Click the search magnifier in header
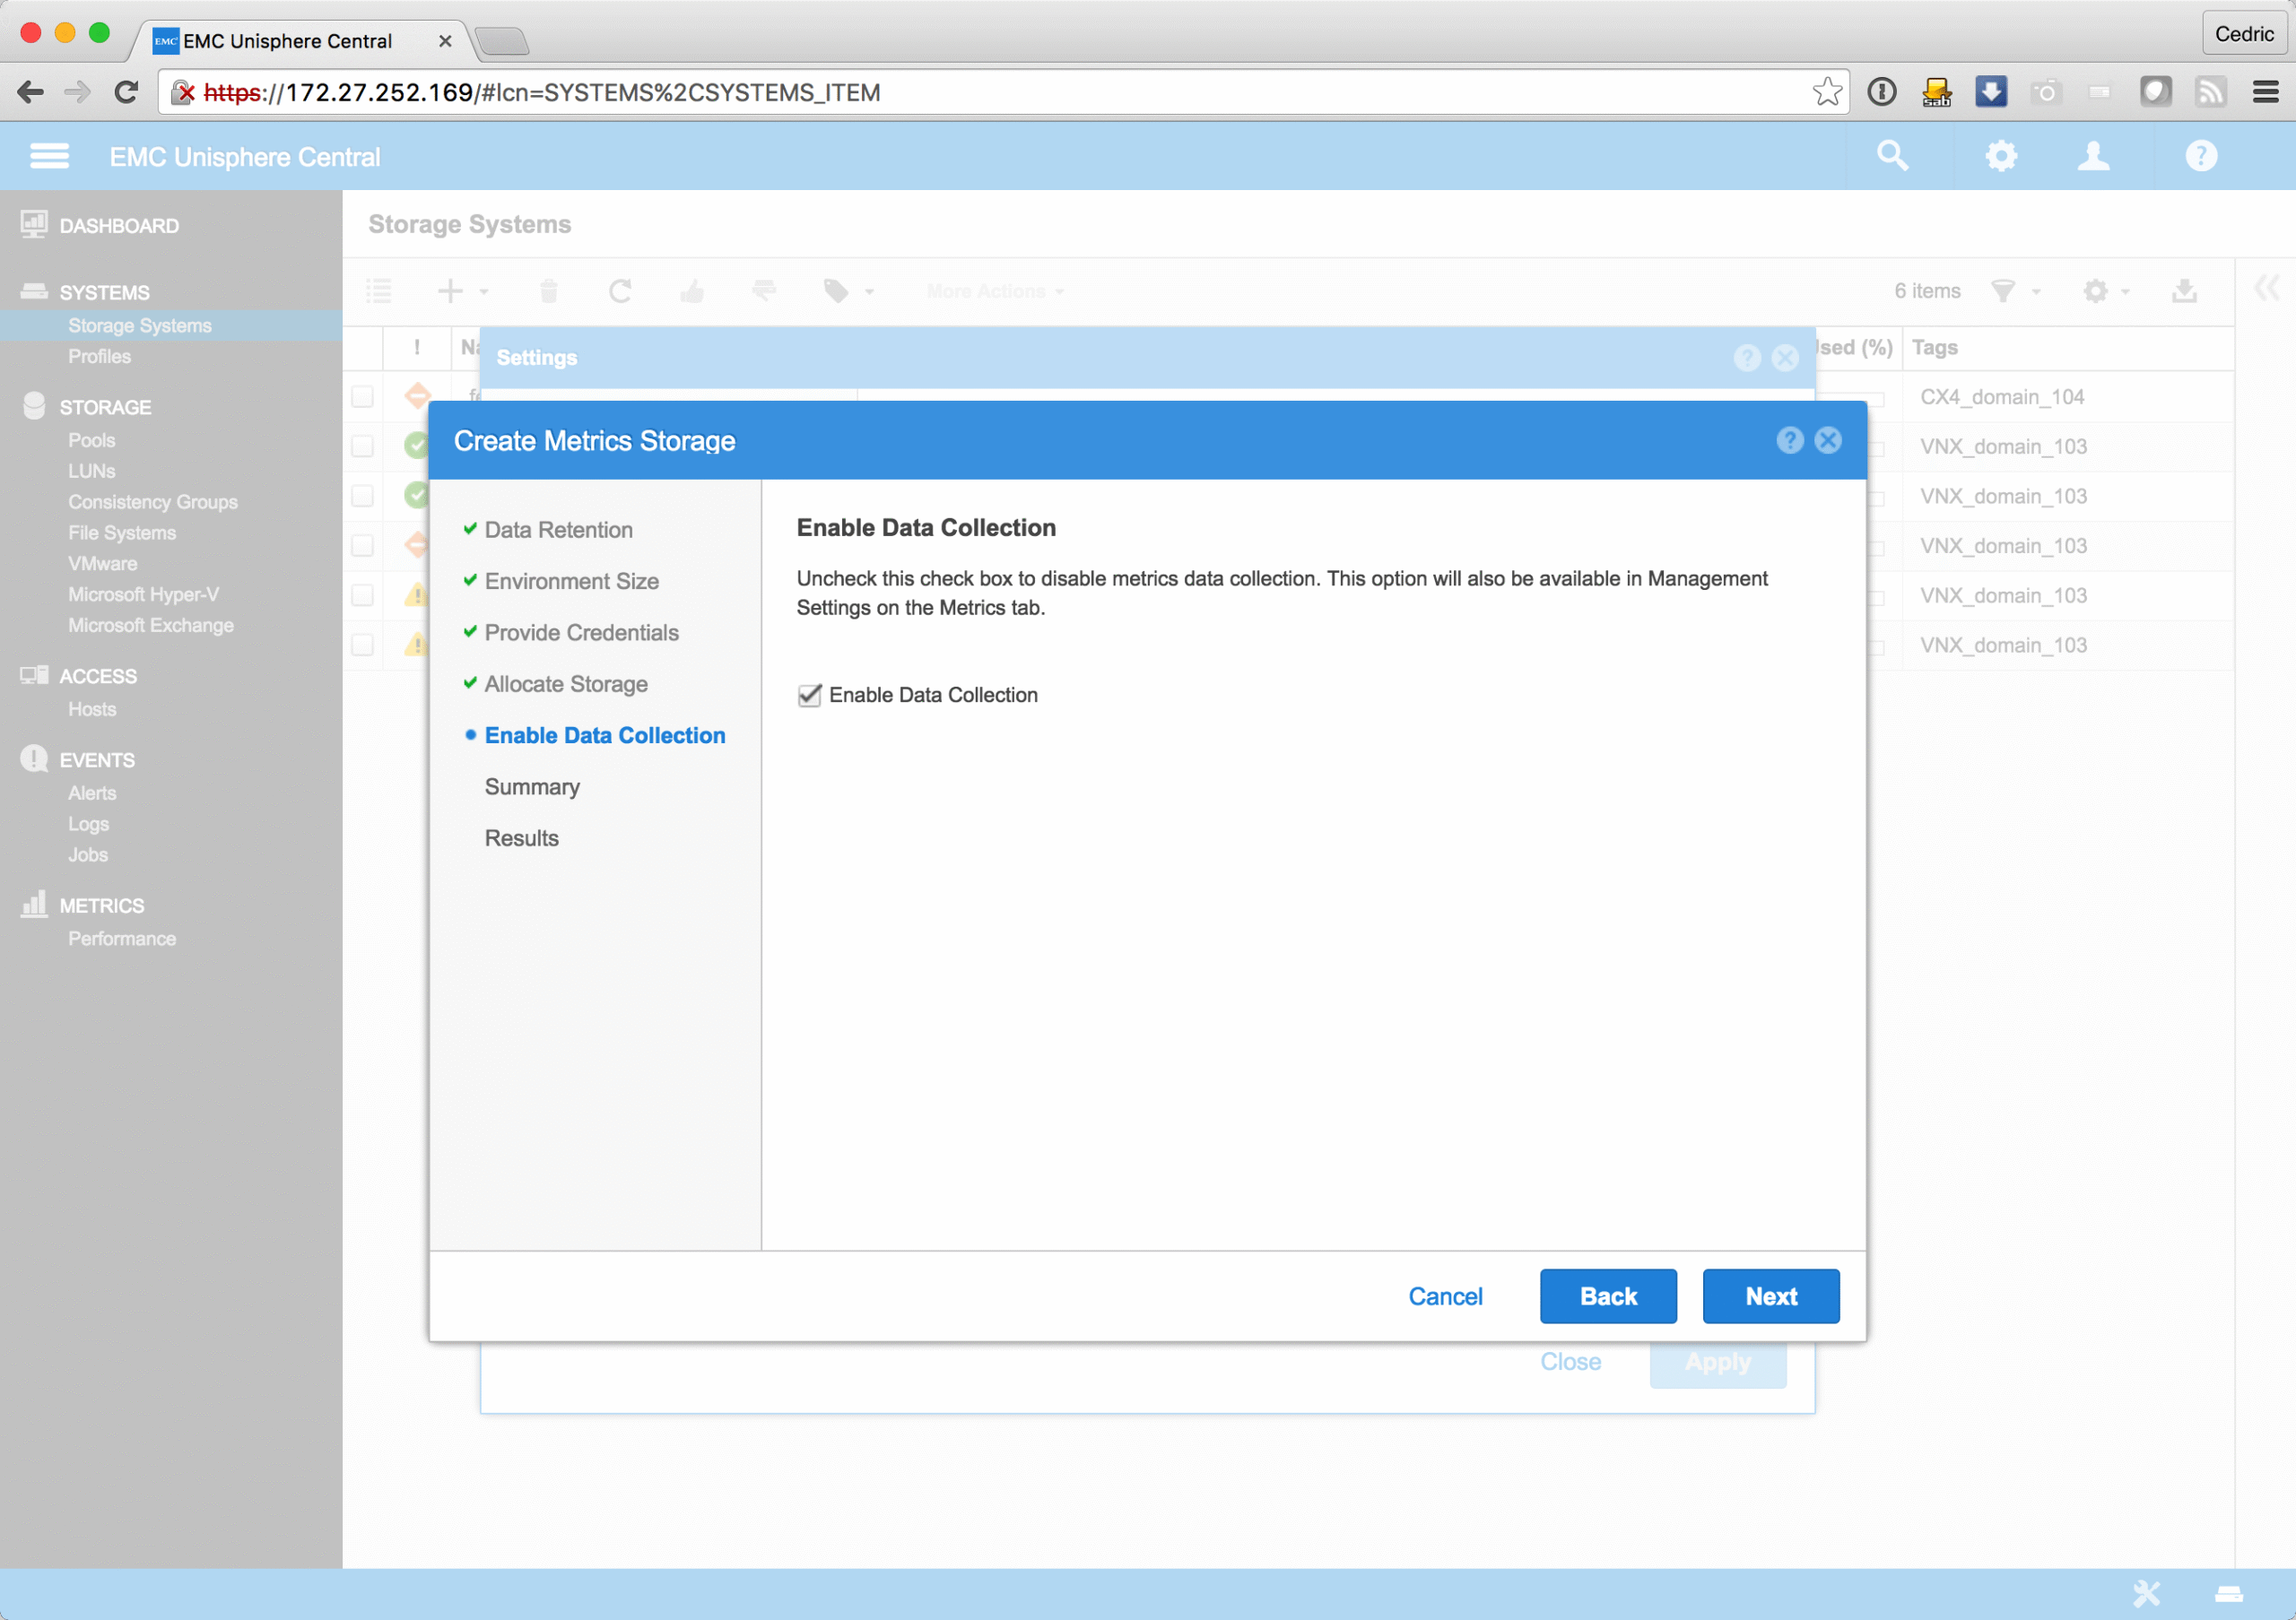Image resolution: width=2296 pixels, height=1620 pixels. pos(1892,156)
